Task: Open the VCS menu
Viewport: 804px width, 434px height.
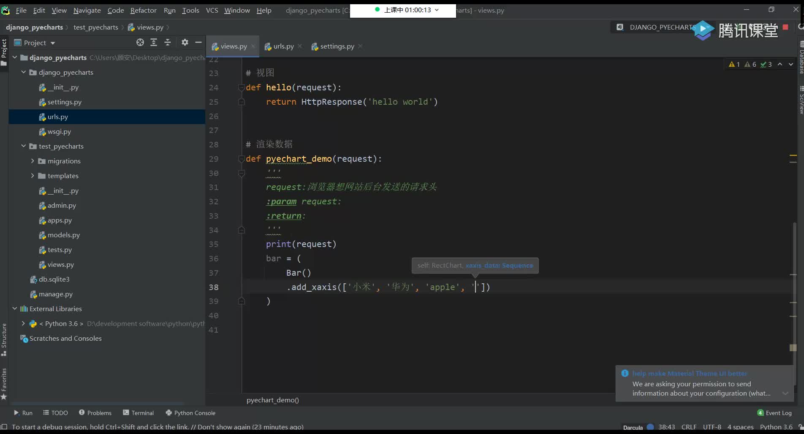Action: pos(212,10)
